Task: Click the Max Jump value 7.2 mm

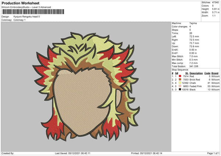Action: click(x=193, y=63)
